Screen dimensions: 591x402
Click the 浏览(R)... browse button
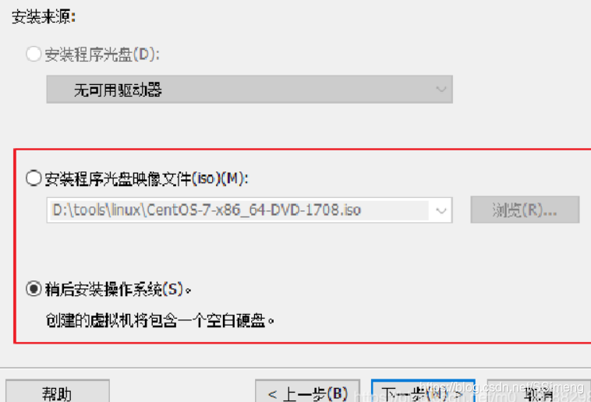pos(525,210)
